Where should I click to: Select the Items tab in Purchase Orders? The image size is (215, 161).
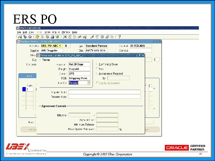click(x=28, y=76)
